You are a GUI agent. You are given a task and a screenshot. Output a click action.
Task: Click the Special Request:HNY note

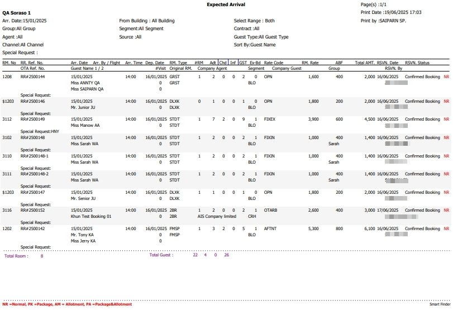pos(40,131)
